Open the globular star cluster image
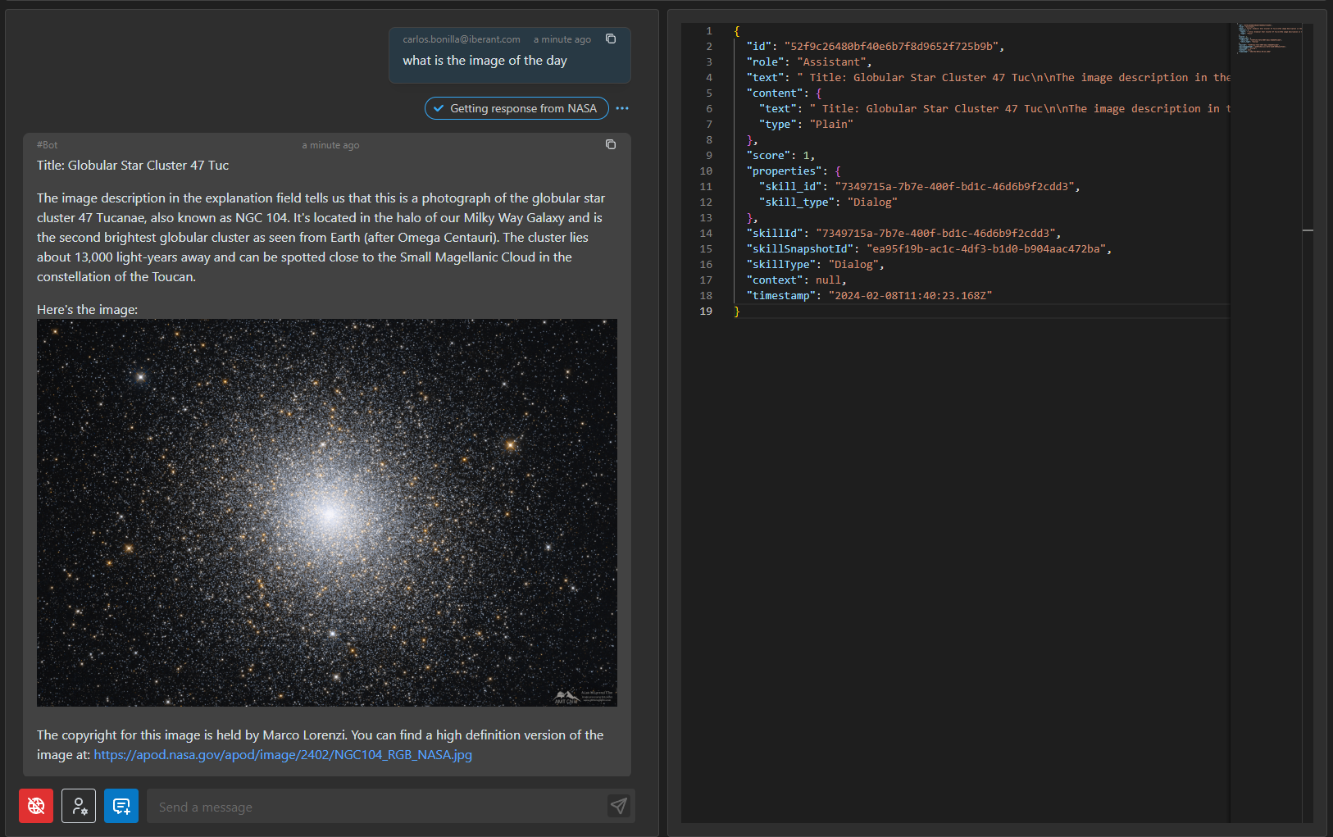This screenshot has height=837, width=1333. click(327, 512)
